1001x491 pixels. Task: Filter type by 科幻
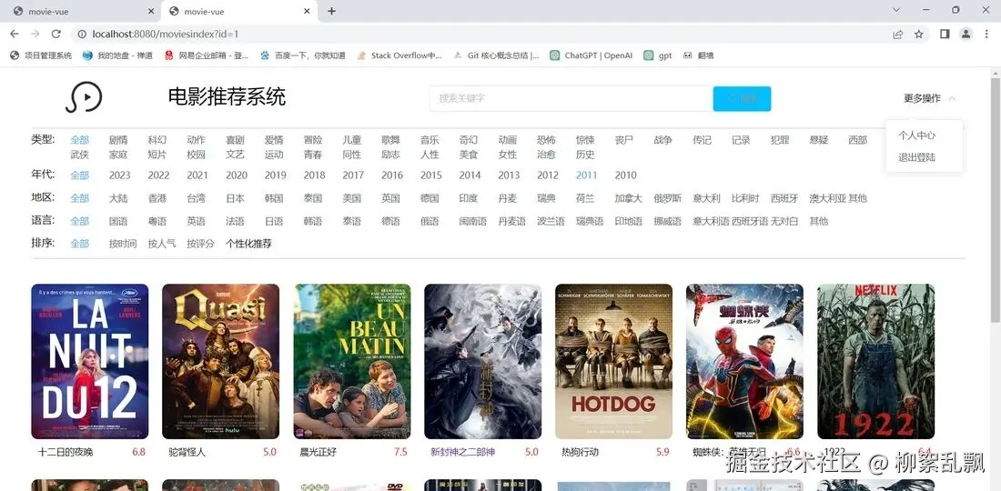157,140
